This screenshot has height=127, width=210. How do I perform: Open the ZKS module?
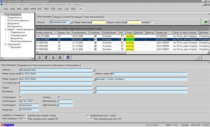click(60, 9)
